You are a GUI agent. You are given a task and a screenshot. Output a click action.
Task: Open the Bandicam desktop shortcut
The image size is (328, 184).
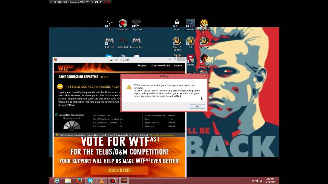pyautogui.click(x=123, y=25)
